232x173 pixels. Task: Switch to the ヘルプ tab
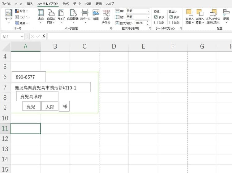point(110,4)
